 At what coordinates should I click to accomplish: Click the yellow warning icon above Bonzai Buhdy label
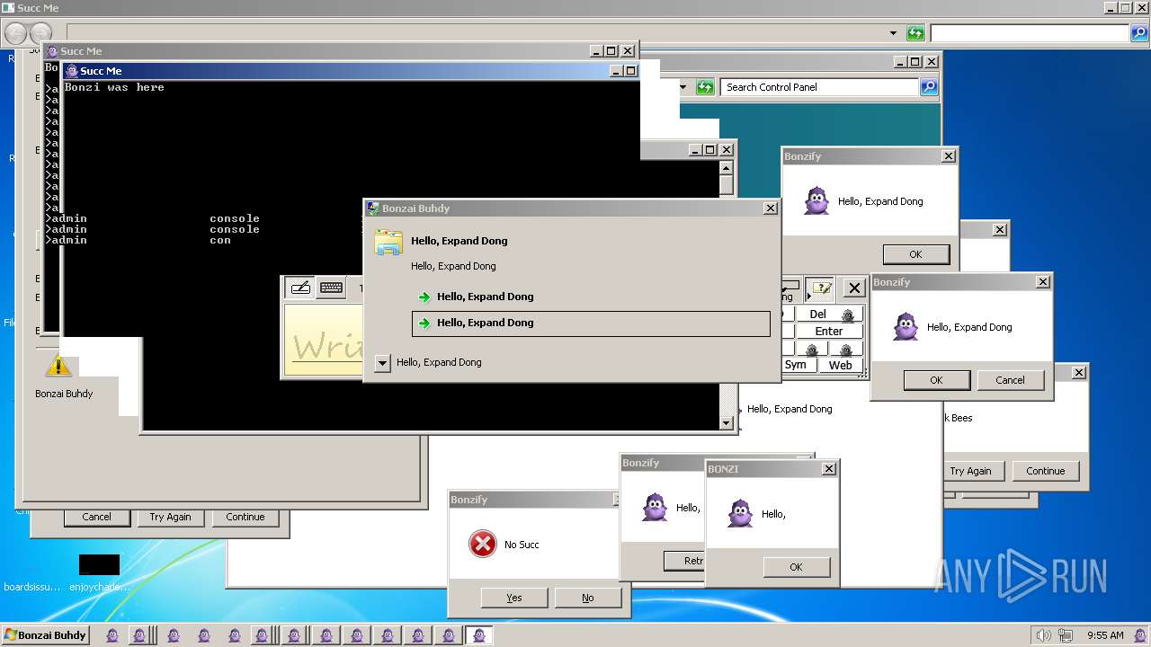58,365
